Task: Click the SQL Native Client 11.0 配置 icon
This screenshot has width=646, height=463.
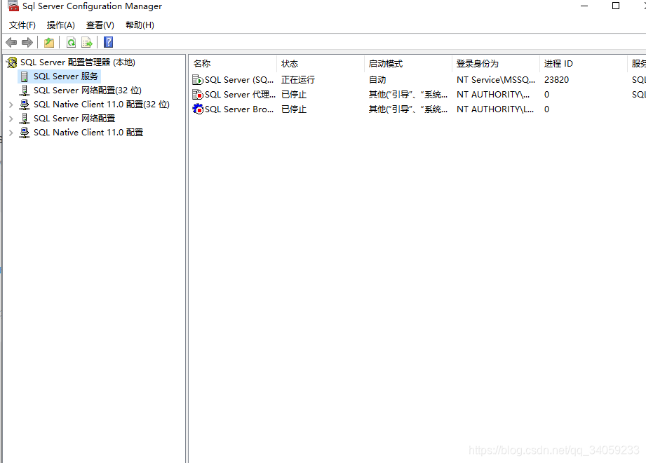Action: point(25,133)
